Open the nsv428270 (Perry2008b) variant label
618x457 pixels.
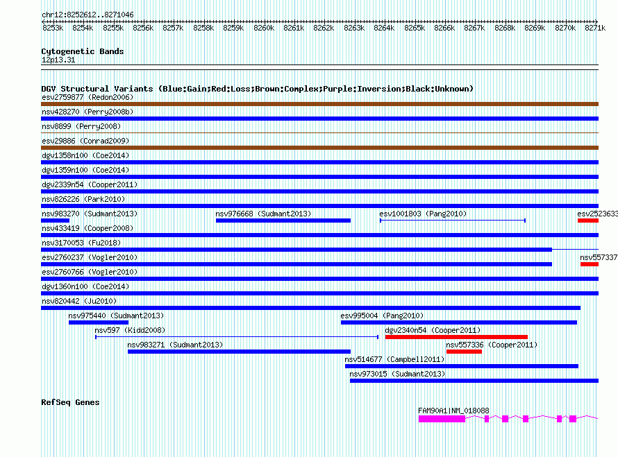87,112
